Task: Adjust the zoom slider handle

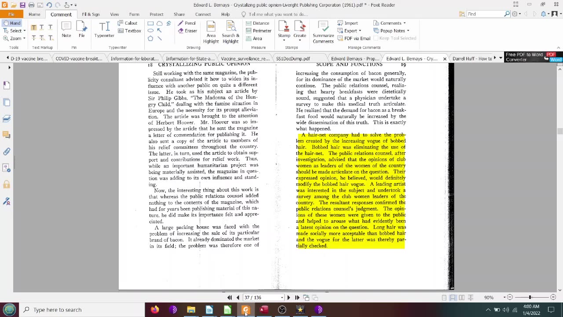Action: [x=530, y=298]
